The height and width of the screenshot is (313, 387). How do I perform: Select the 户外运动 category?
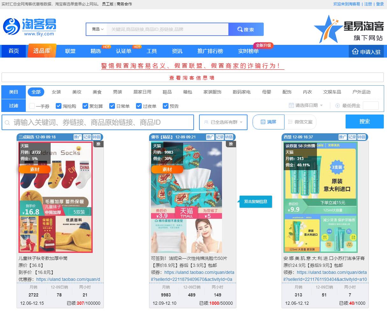(x=362, y=92)
